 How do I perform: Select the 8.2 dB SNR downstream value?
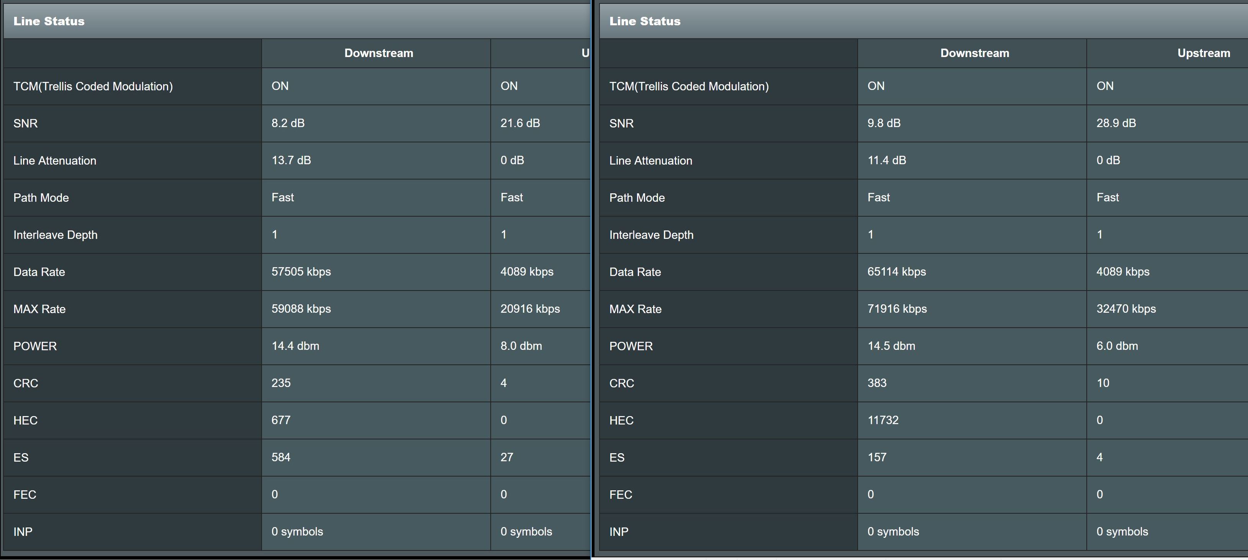coord(288,123)
